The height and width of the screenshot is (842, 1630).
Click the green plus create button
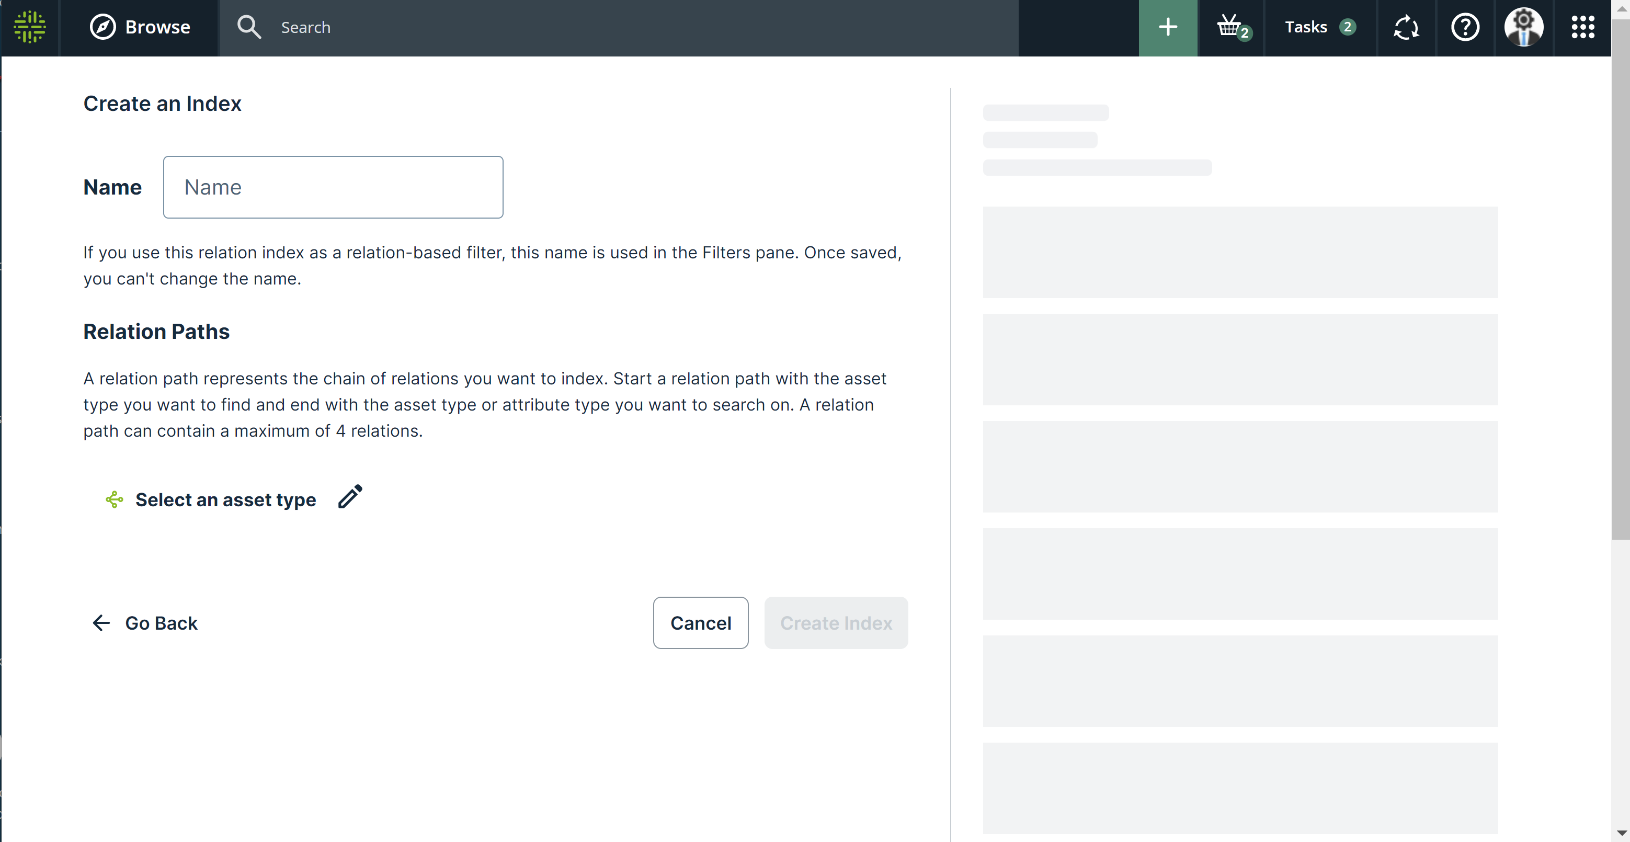pos(1167,27)
